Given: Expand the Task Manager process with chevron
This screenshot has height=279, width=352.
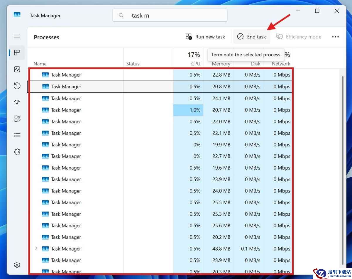Looking at the screenshot, I should 36,248.
